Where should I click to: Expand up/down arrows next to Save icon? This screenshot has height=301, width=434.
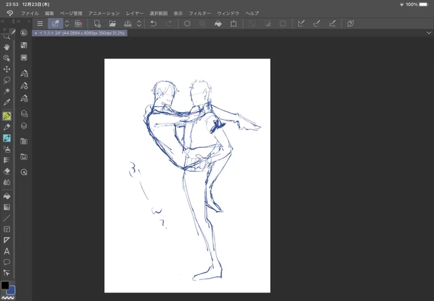[139, 24]
